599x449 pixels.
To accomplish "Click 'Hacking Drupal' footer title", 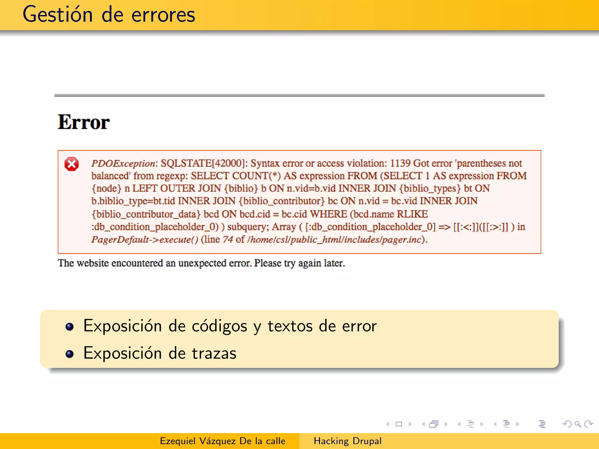I will [x=347, y=441].
